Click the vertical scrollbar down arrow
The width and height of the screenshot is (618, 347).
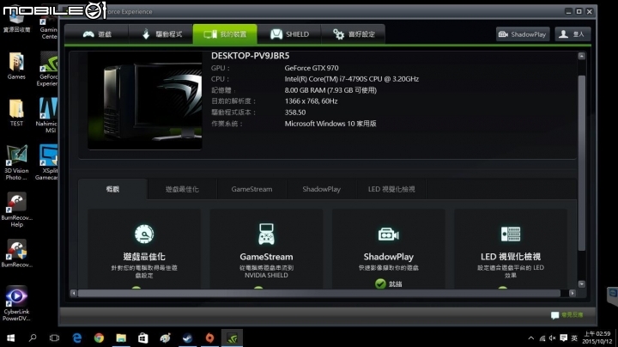[581, 284]
